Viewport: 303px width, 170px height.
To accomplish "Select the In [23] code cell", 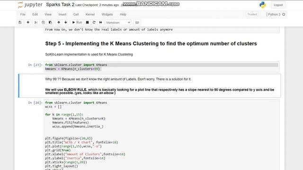I will click(x=161, y=67).
